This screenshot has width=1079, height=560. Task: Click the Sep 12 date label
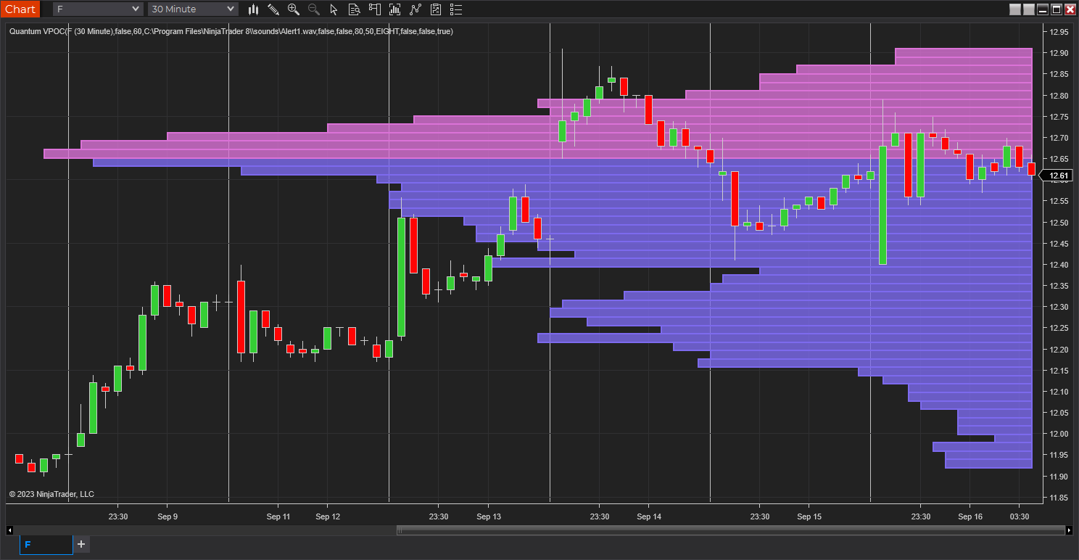tap(328, 516)
